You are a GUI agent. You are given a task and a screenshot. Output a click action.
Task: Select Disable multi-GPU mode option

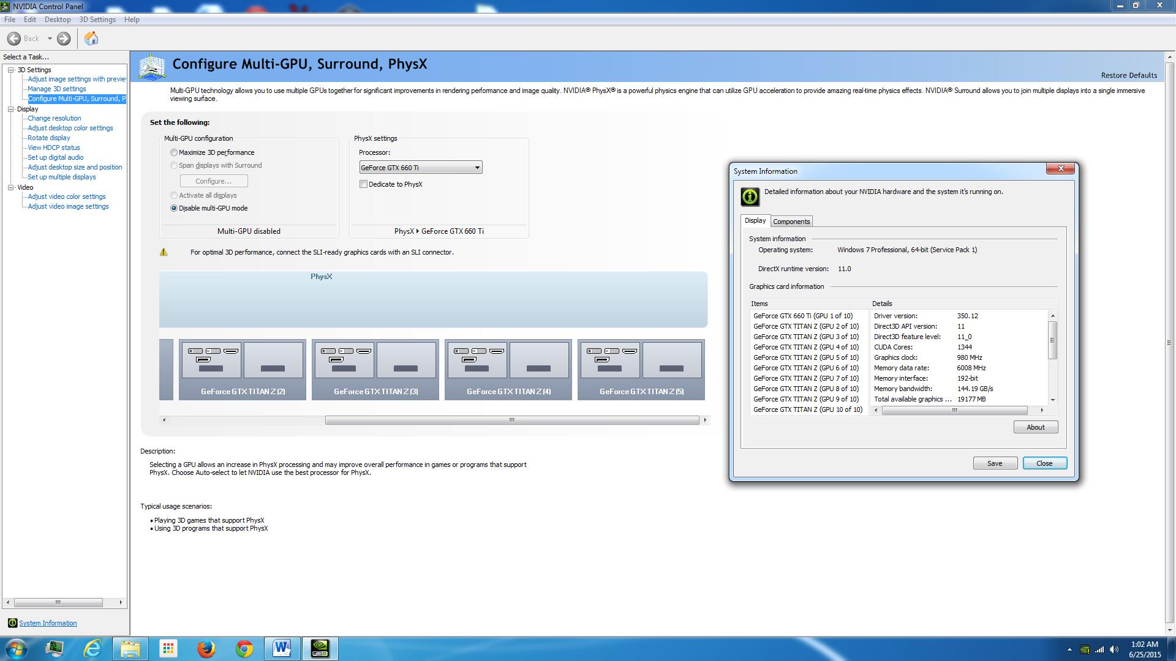pyautogui.click(x=174, y=208)
